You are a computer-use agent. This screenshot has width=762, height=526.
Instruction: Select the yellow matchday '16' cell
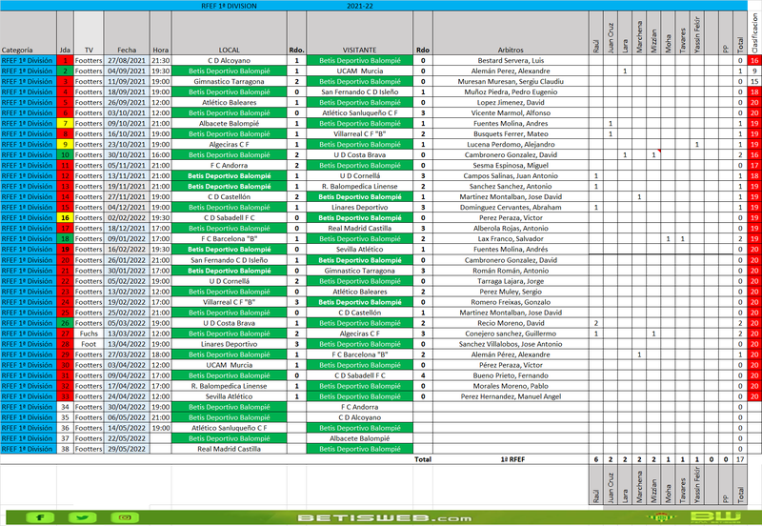(65, 218)
